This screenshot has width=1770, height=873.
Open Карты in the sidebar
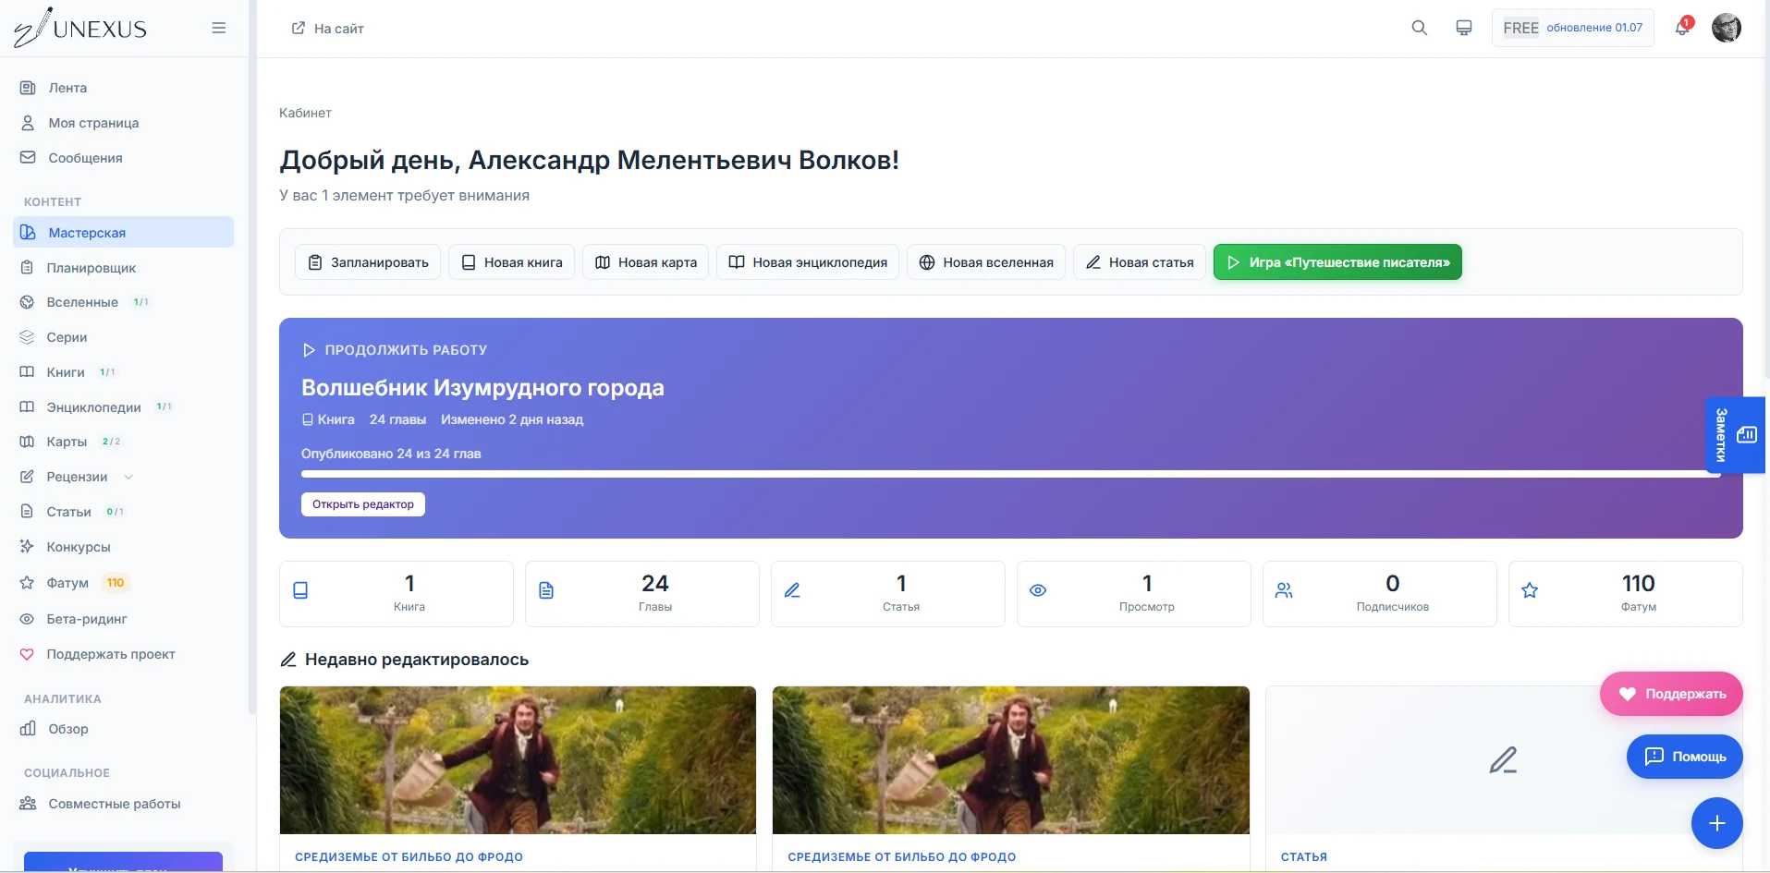[x=124, y=442]
